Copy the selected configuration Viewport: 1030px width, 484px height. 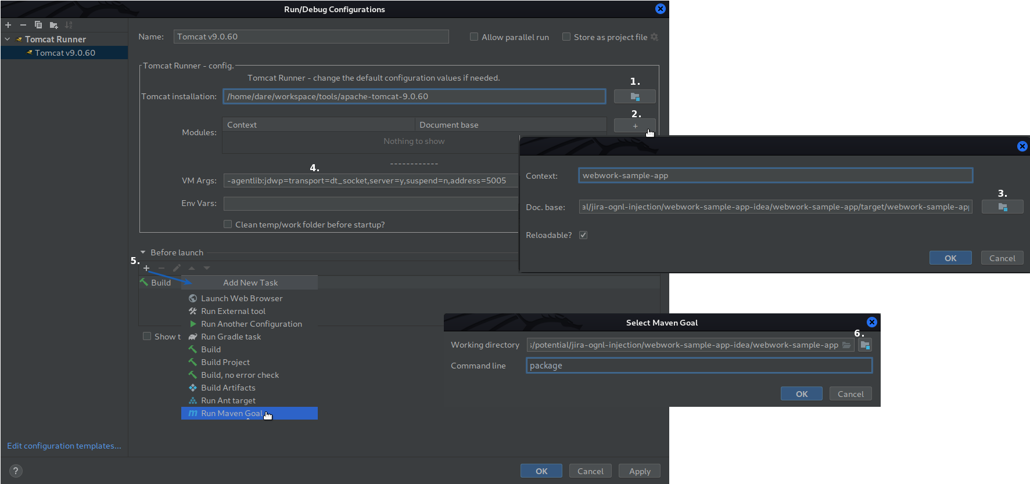coord(38,25)
